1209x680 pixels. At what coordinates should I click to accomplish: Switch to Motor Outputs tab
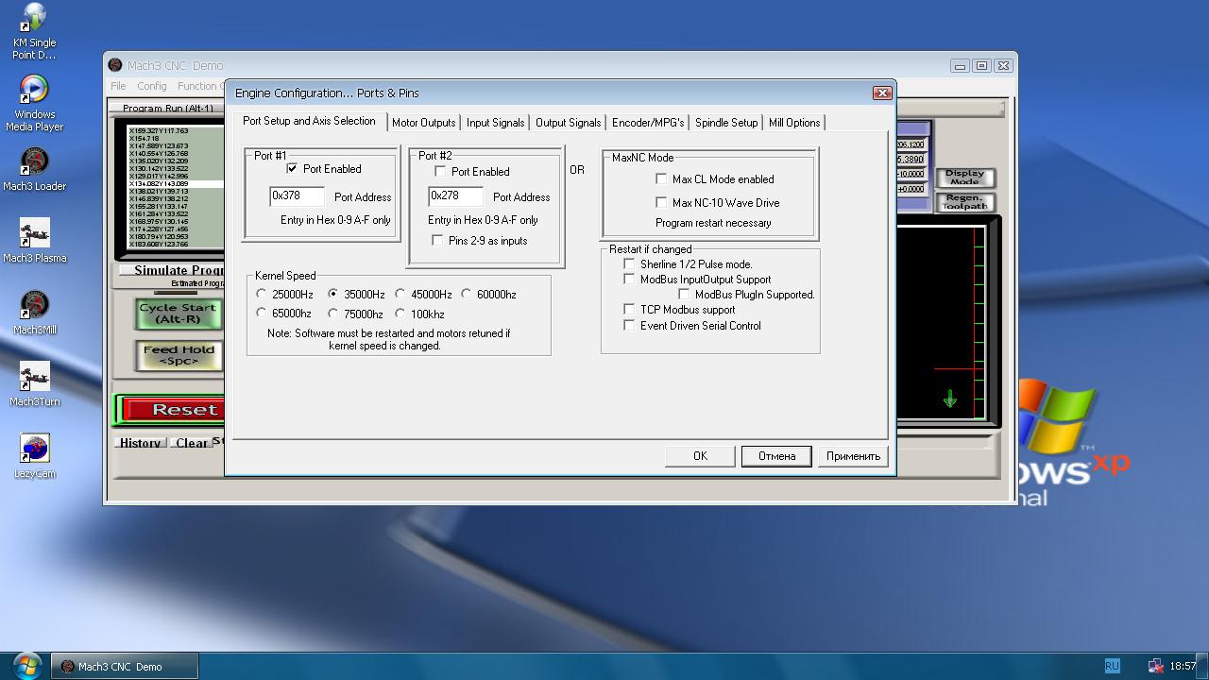(423, 123)
